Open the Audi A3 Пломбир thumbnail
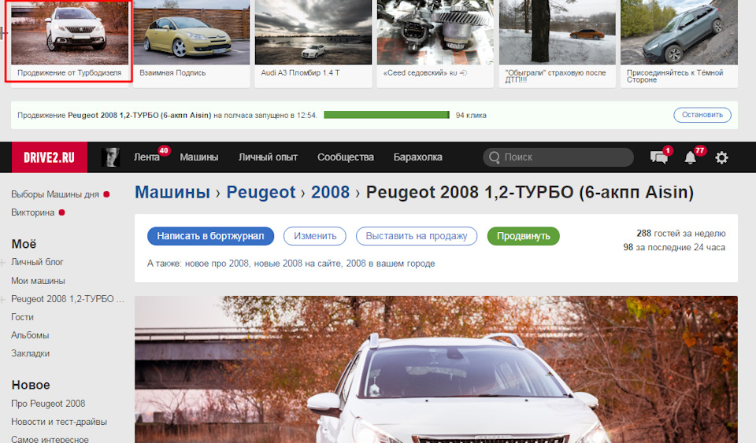Image resolution: width=756 pixels, height=443 pixels. coord(313,32)
